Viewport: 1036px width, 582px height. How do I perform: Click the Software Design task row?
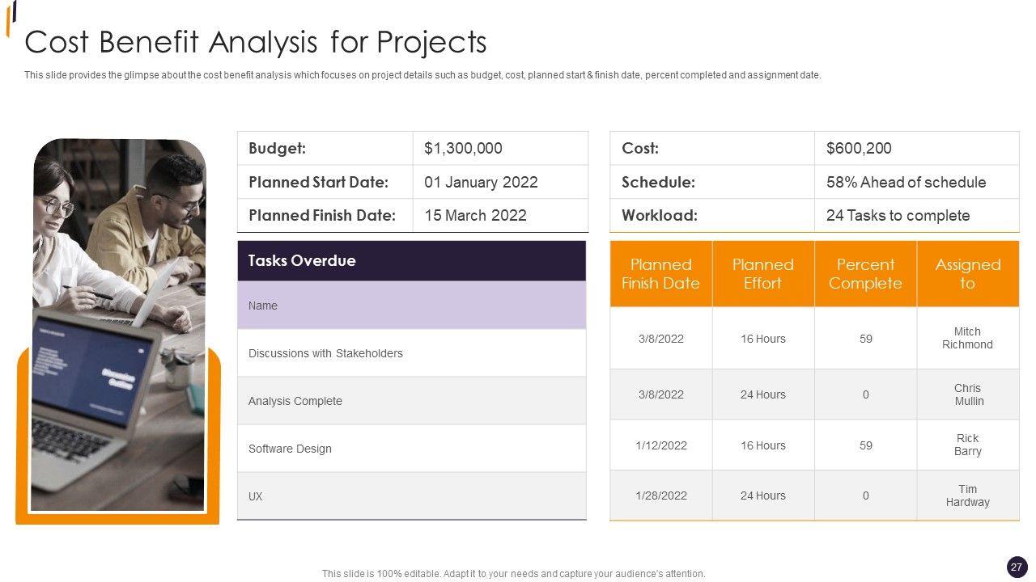411,449
